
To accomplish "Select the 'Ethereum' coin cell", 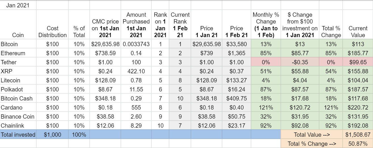I will pyautogui.click(x=18, y=53).
